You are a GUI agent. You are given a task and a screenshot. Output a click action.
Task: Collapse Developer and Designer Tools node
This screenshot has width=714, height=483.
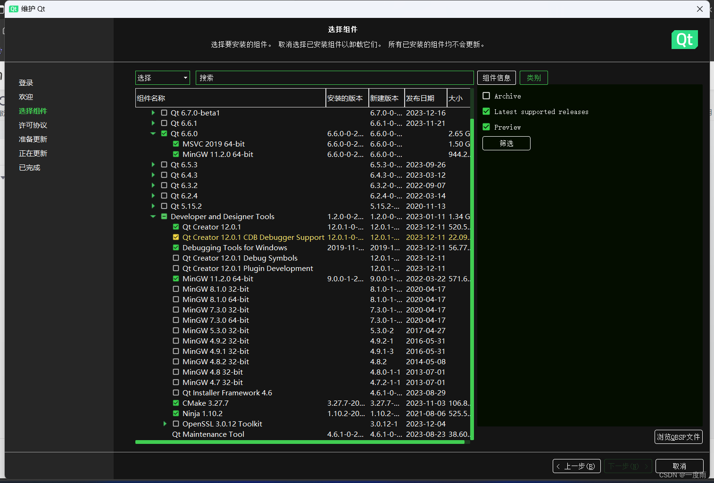pyautogui.click(x=153, y=216)
